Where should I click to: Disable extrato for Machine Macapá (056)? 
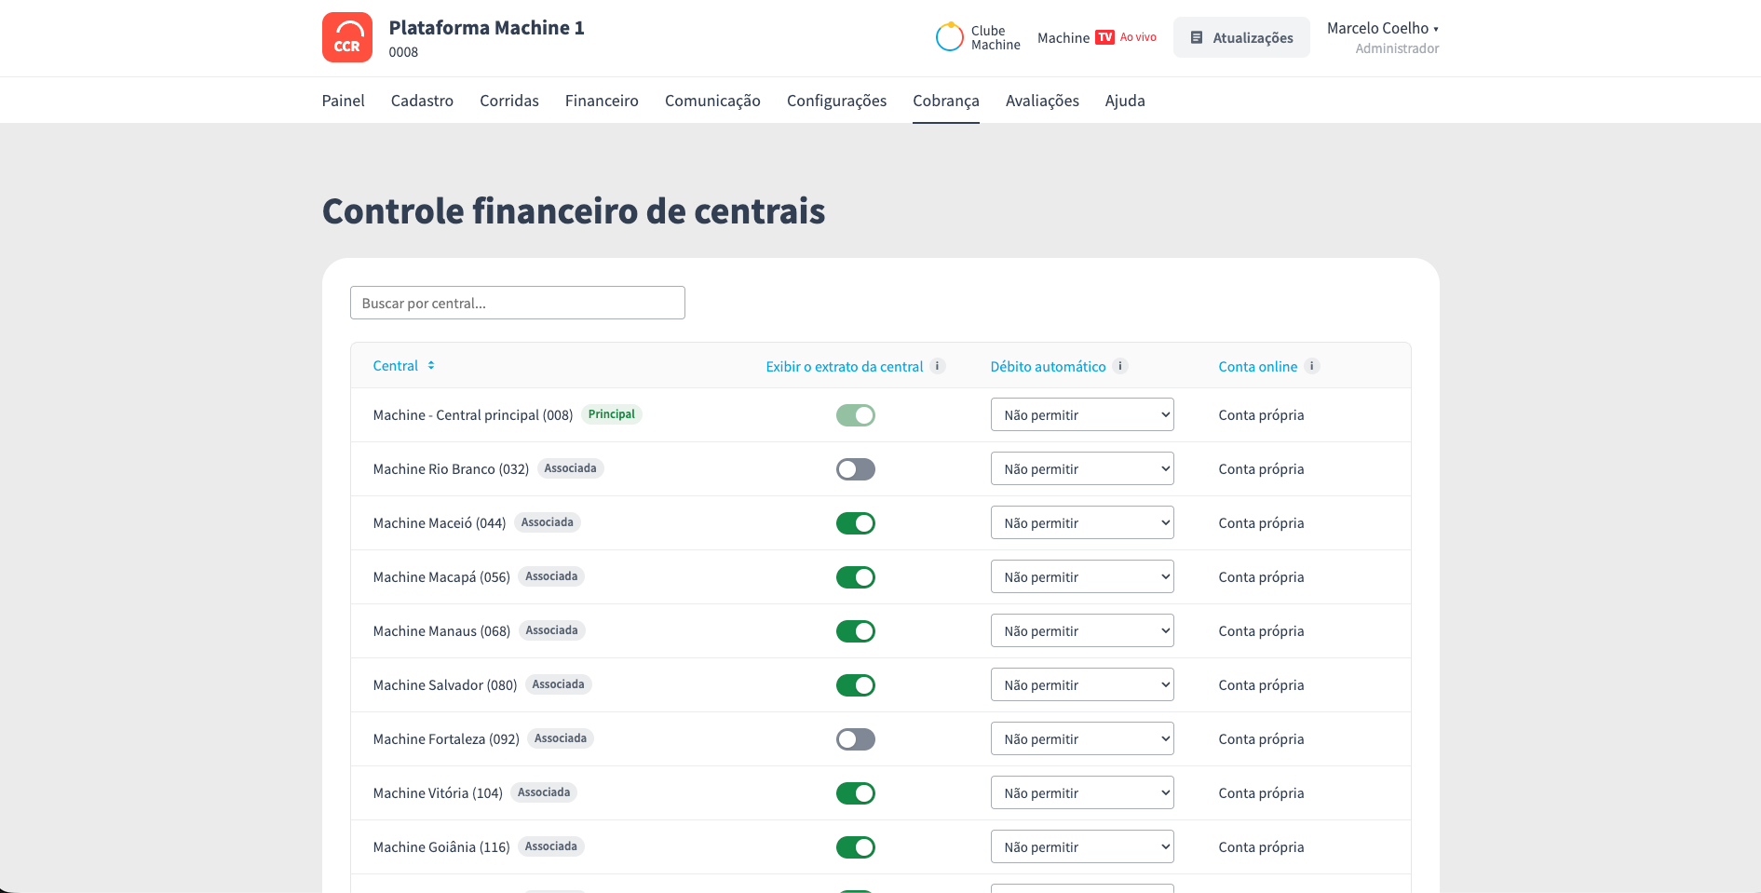pos(856,577)
